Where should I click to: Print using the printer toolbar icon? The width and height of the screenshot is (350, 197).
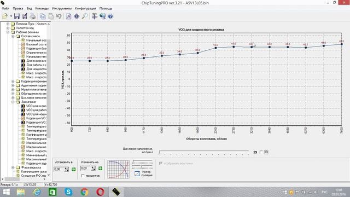click(33, 16)
